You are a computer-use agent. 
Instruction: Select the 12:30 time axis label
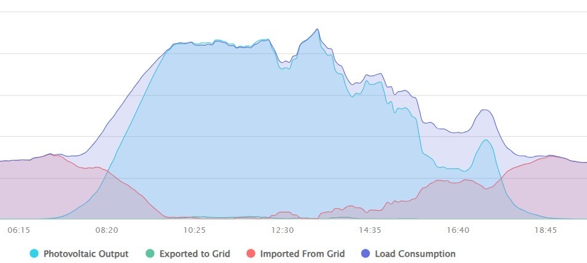click(282, 230)
